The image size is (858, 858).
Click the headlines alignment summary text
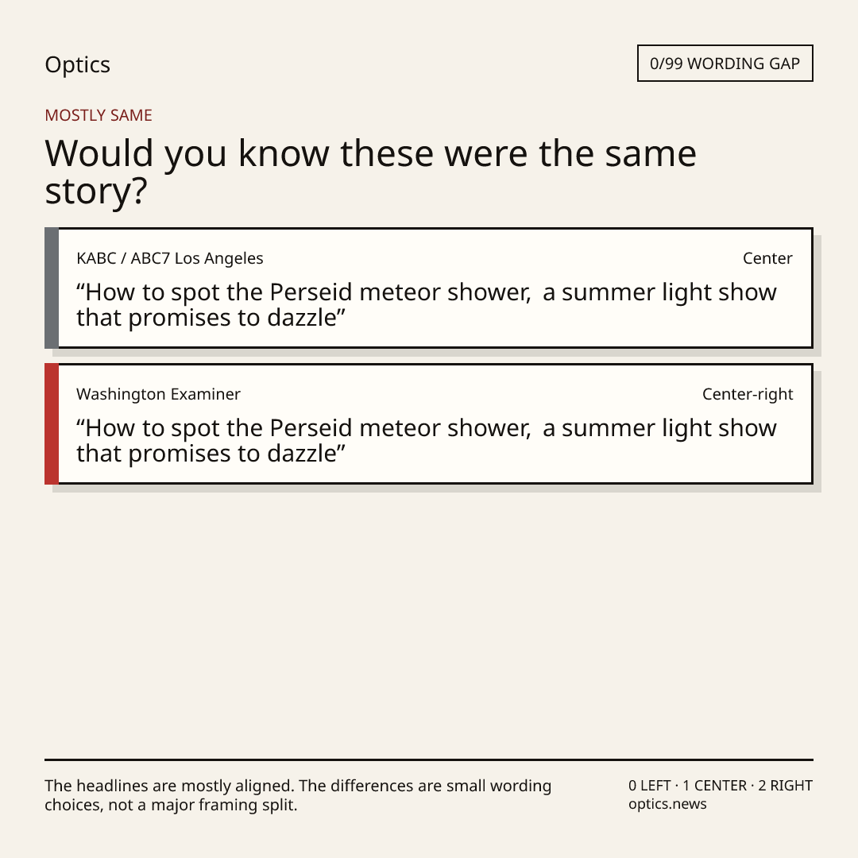pyautogui.click(x=298, y=795)
